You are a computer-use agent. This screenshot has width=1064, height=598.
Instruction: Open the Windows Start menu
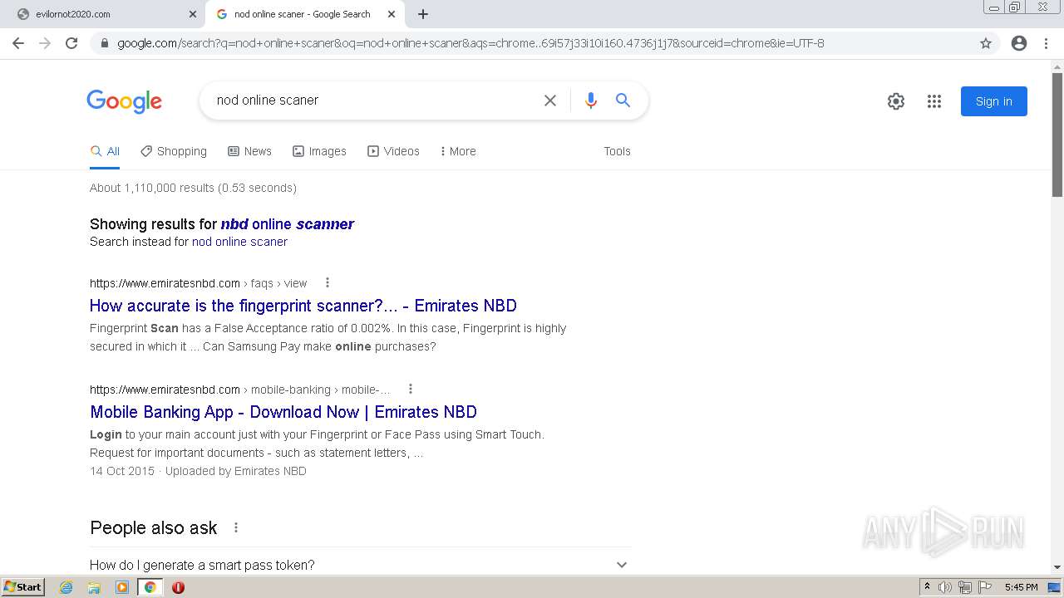point(23,587)
